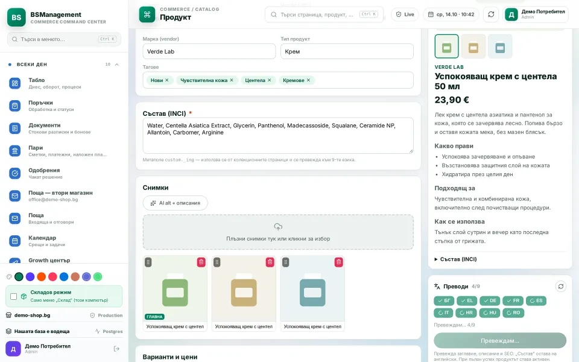Click the theme palette icon left of swatches

9,277
